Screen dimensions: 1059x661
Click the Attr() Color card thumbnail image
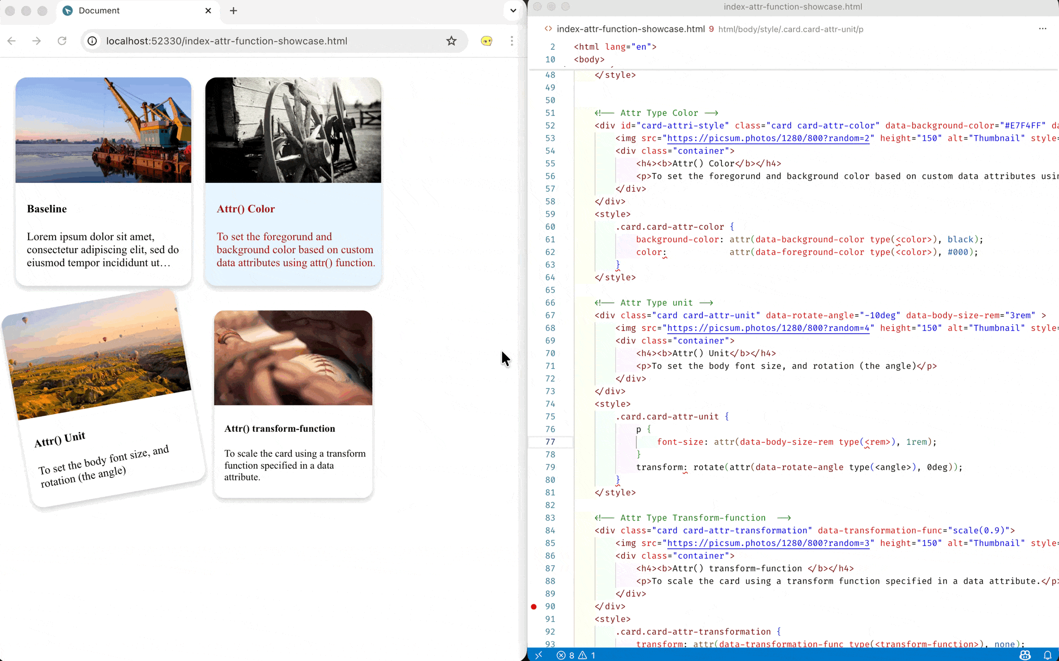[x=293, y=130]
